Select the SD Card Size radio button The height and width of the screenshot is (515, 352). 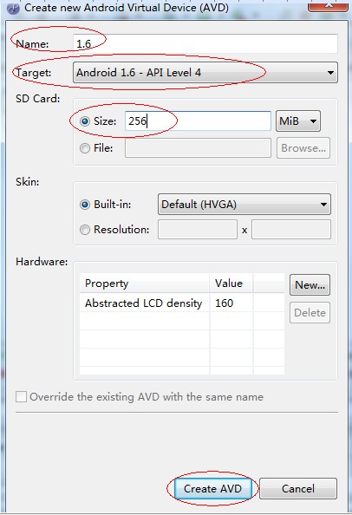click(85, 121)
